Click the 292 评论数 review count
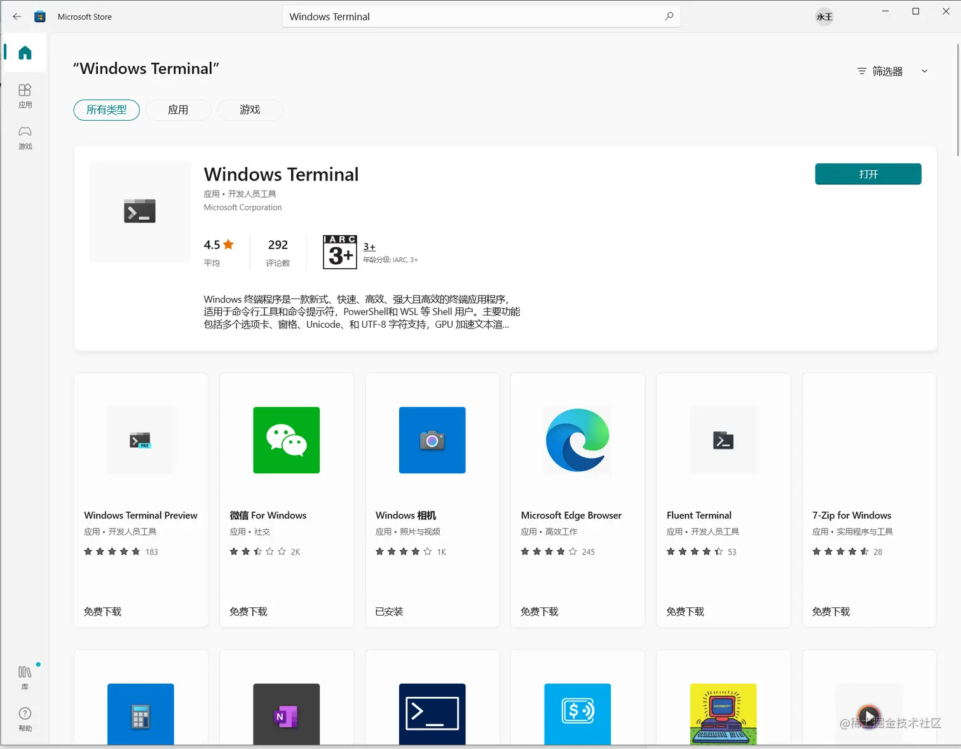Viewport: 961px width, 749px height. 278,252
